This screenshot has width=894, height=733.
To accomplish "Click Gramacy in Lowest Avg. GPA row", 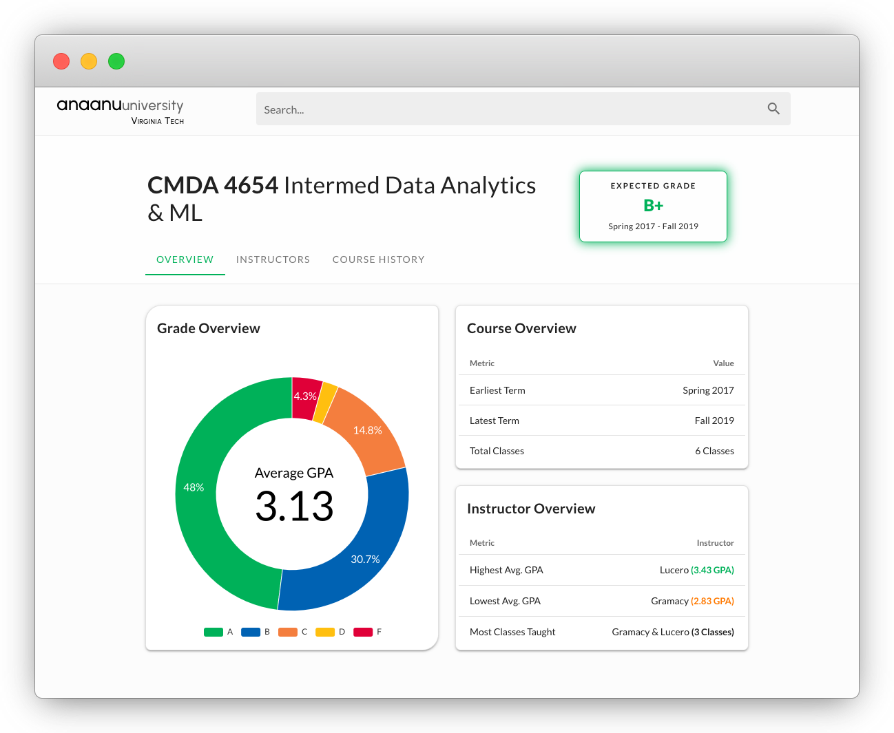I will [x=669, y=601].
